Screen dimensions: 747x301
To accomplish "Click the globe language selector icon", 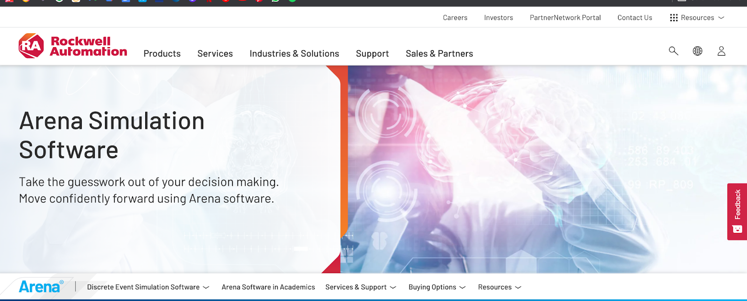I will 698,51.
